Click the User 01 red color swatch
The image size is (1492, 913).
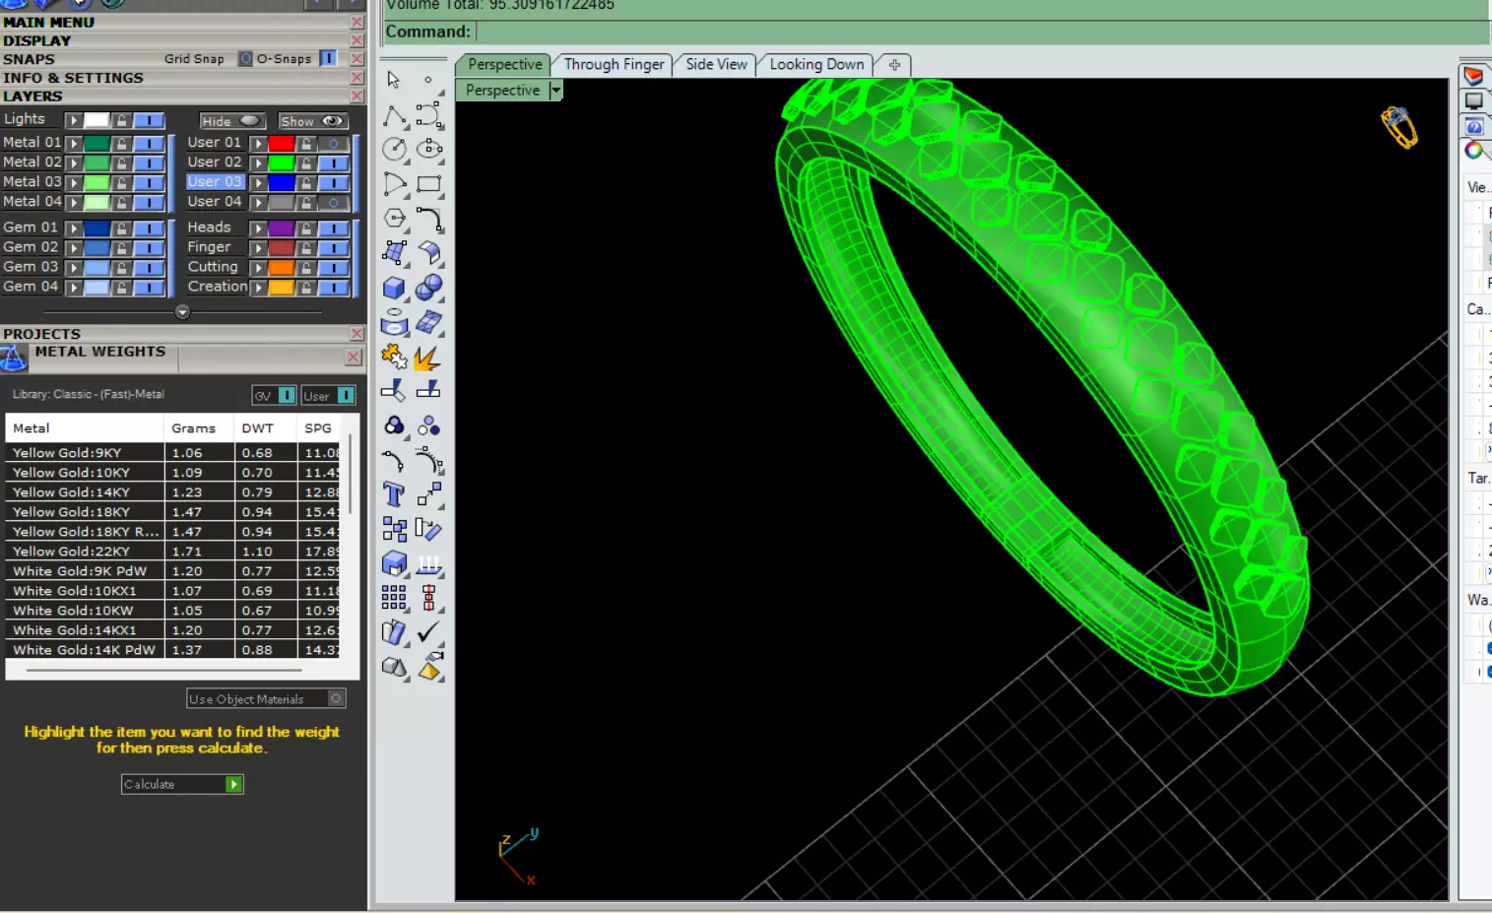[x=282, y=143]
